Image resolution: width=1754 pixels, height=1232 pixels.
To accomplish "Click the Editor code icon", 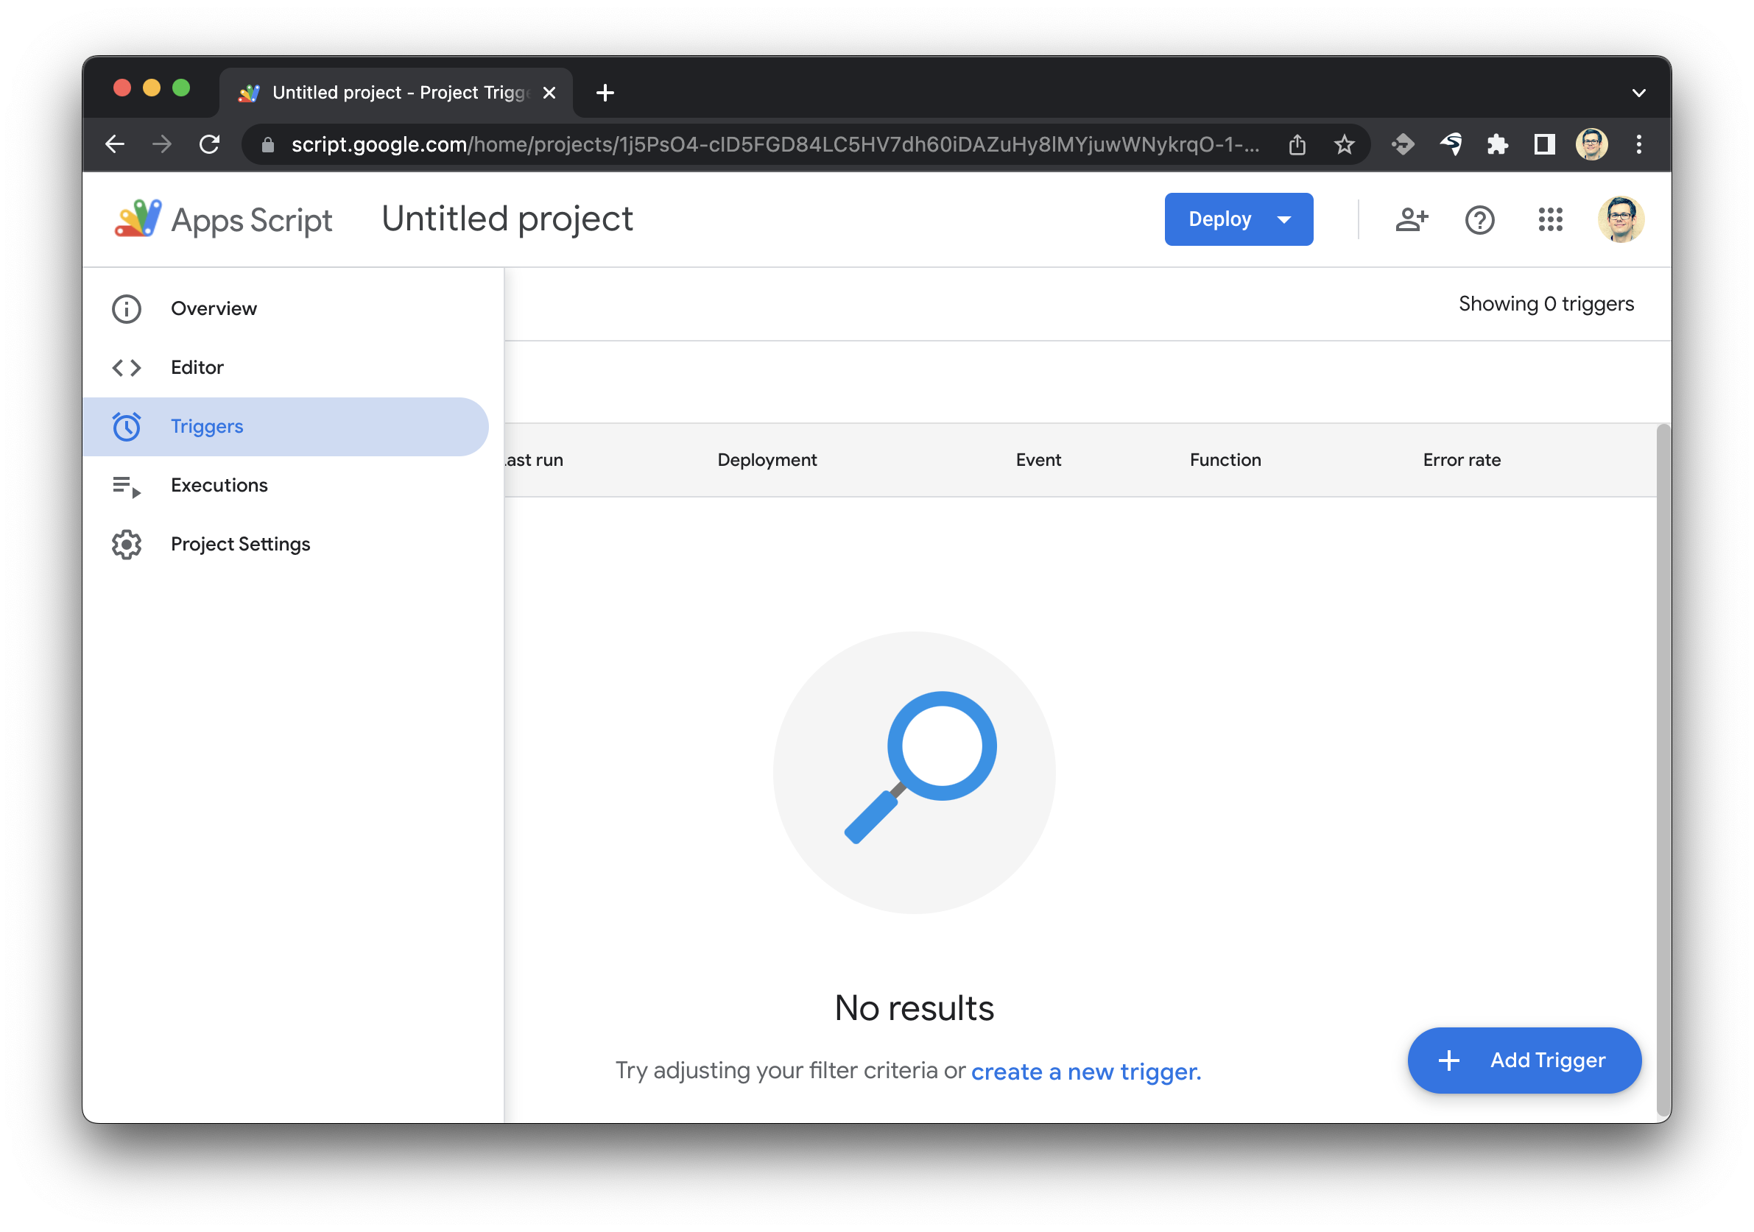I will pos(128,367).
